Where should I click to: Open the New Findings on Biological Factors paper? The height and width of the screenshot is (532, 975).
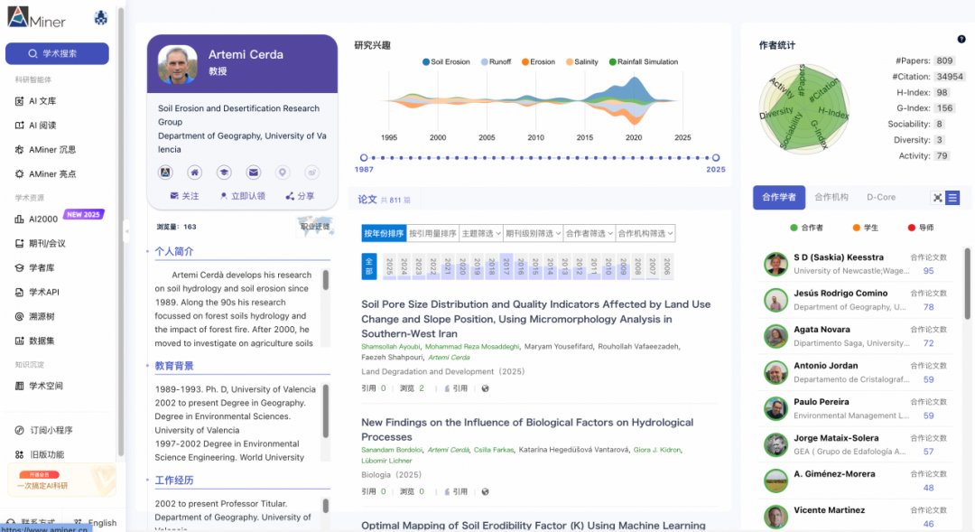tap(527, 429)
